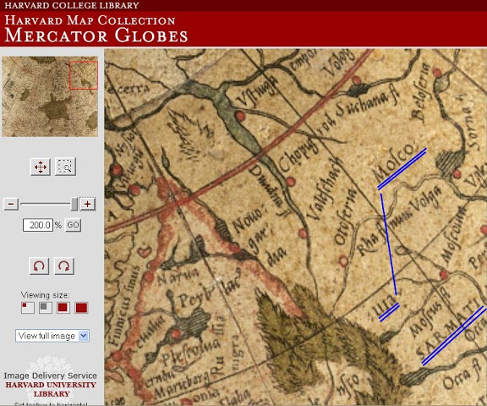Click the zoom slider handle

[74, 204]
